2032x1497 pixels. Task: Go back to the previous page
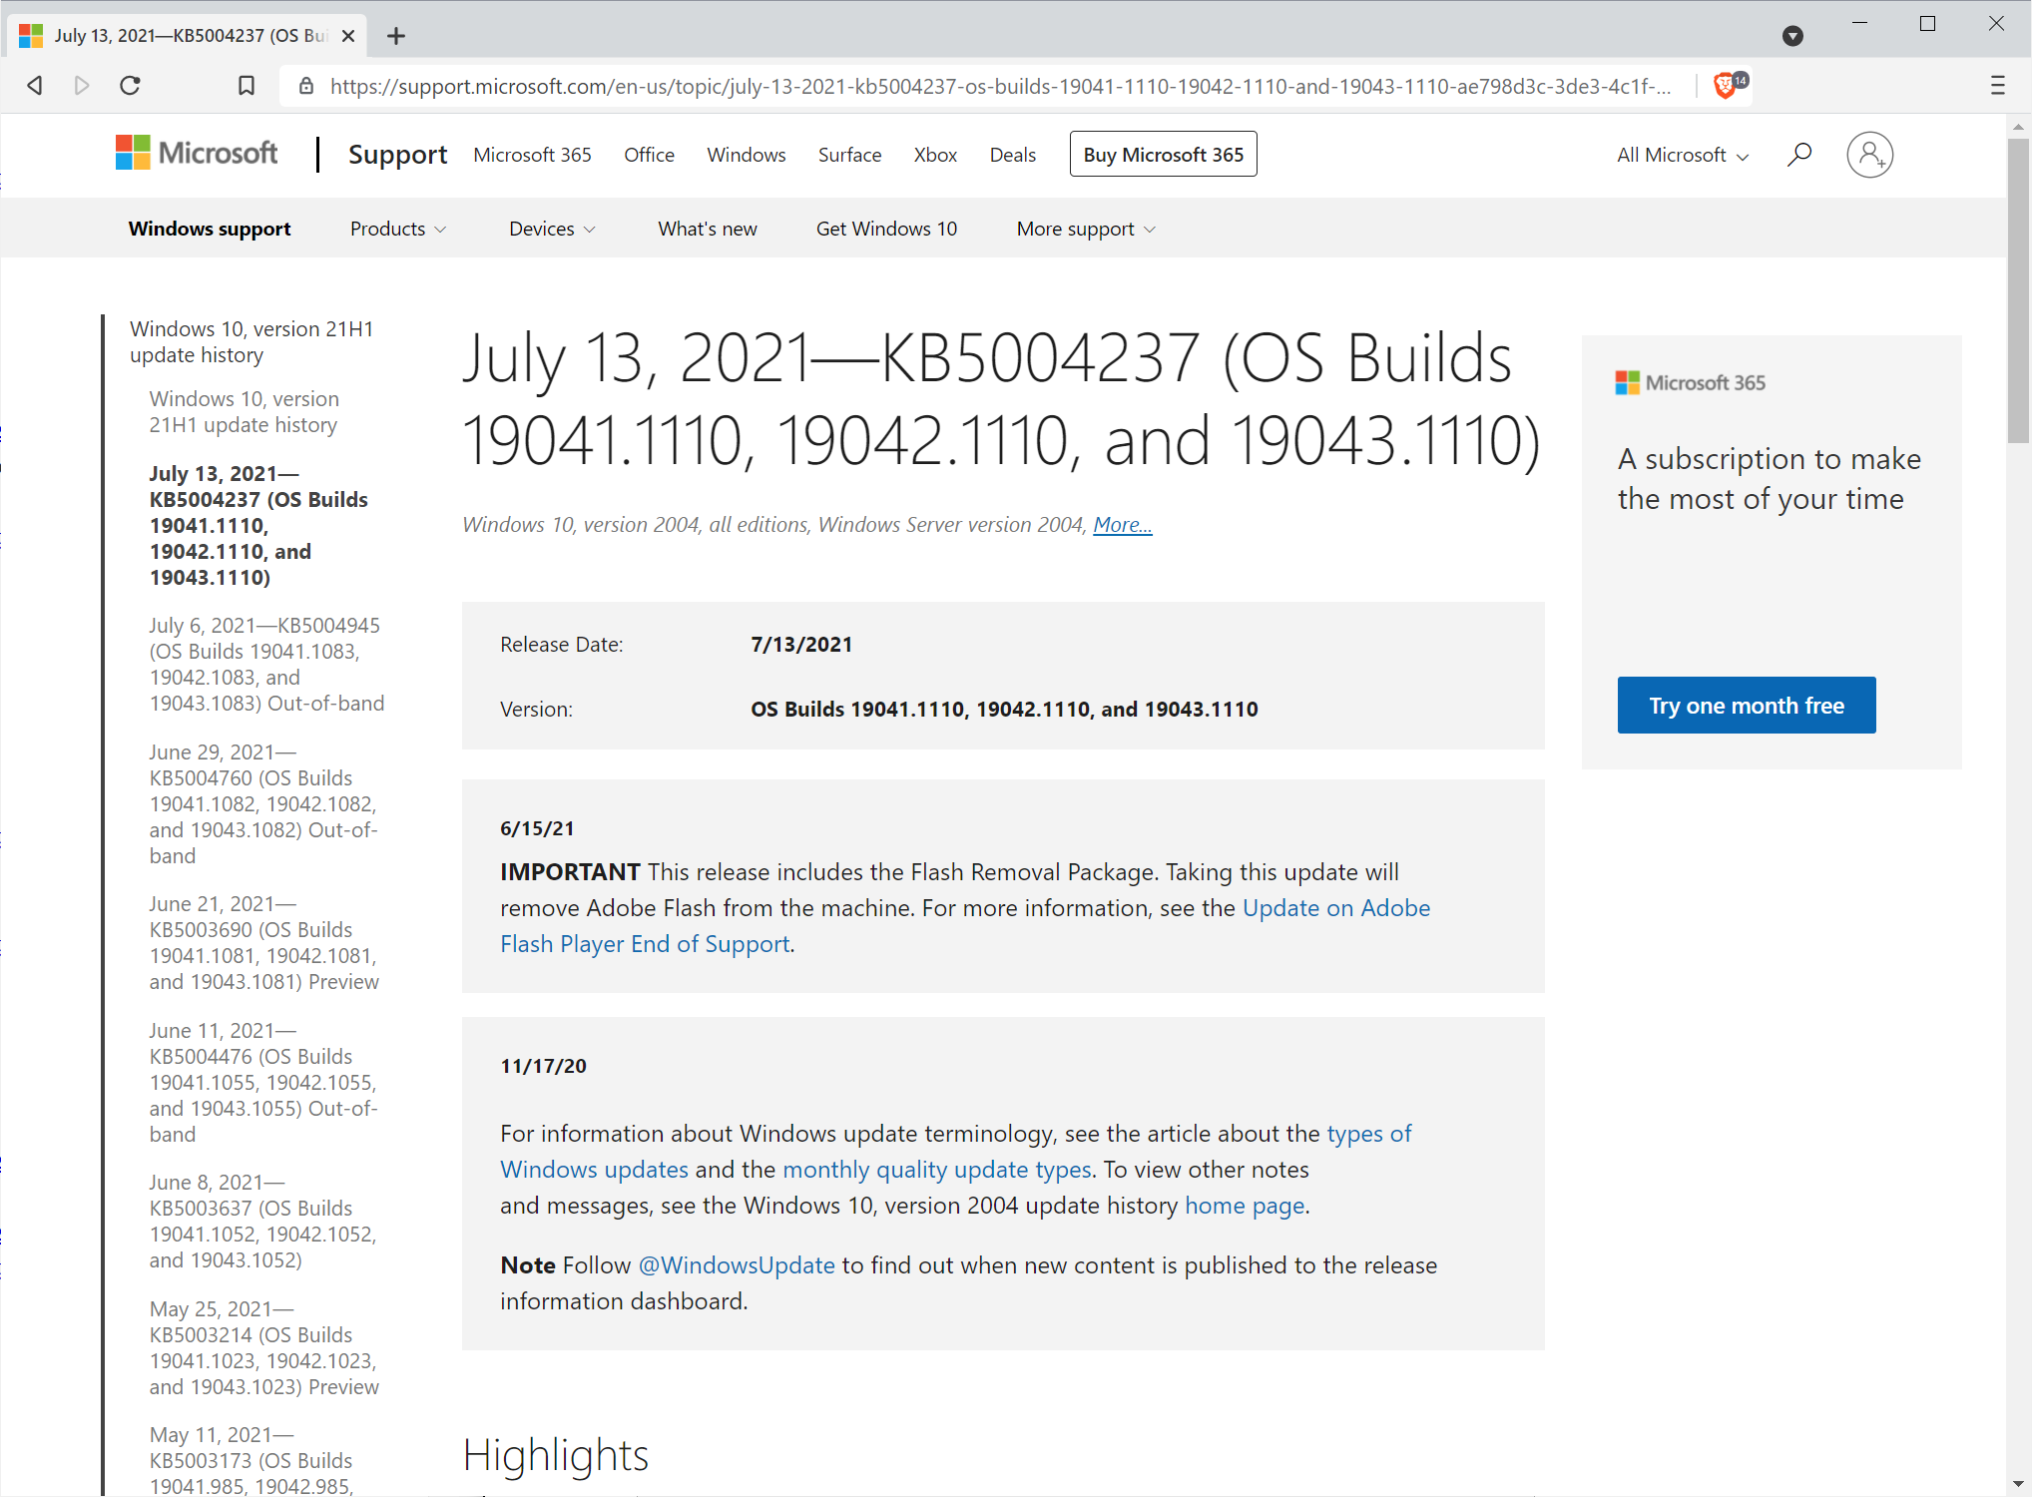click(x=35, y=86)
